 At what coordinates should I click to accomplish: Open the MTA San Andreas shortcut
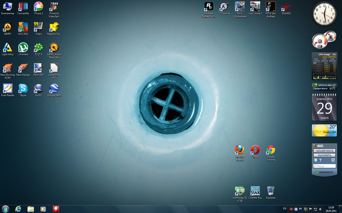point(271,10)
